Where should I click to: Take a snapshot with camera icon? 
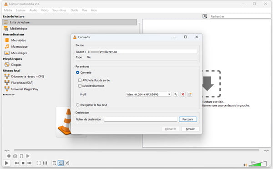coord(15,156)
